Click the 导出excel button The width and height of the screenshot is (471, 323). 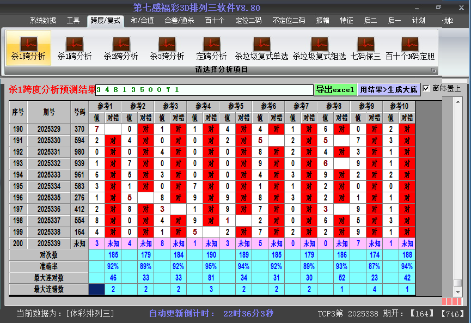coord(335,89)
